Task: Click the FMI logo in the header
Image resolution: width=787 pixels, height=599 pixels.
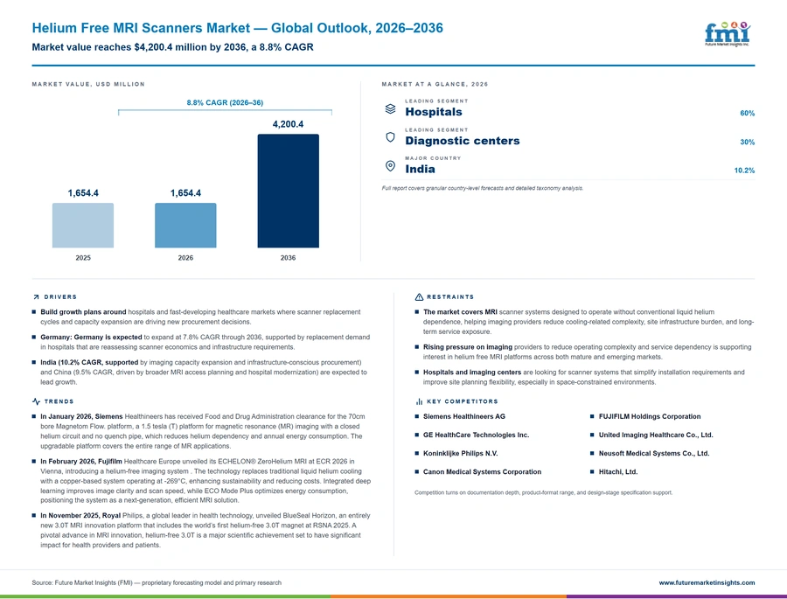Action: 728,34
